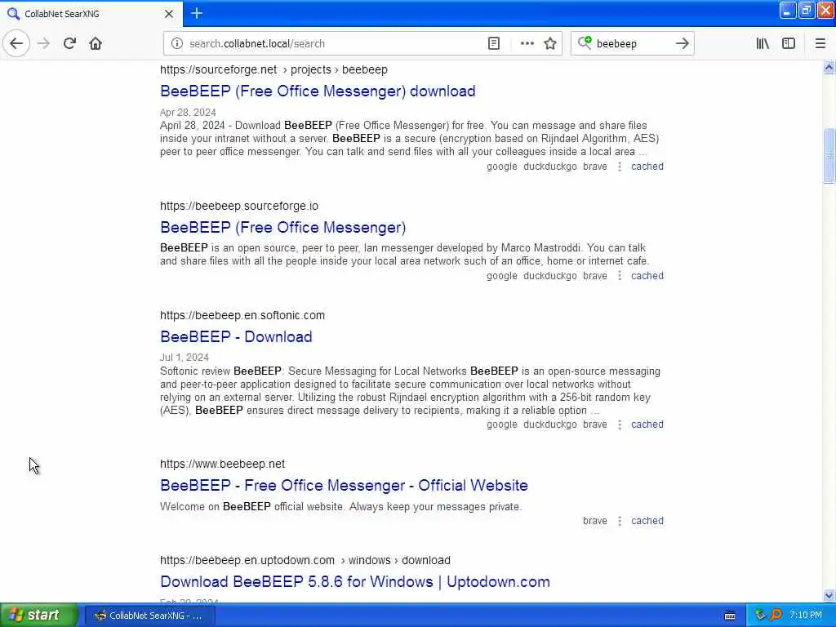Go back to the previous page

click(x=16, y=43)
